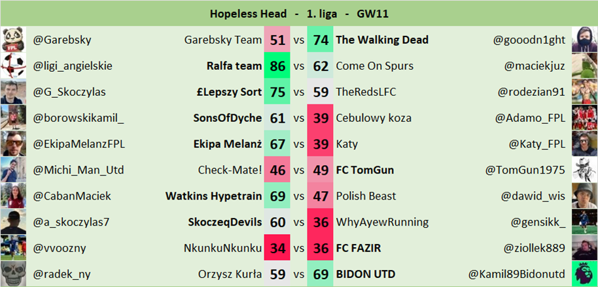Click the avatar beside @dawid_wis
This screenshot has height=287, width=598.
coord(584,196)
